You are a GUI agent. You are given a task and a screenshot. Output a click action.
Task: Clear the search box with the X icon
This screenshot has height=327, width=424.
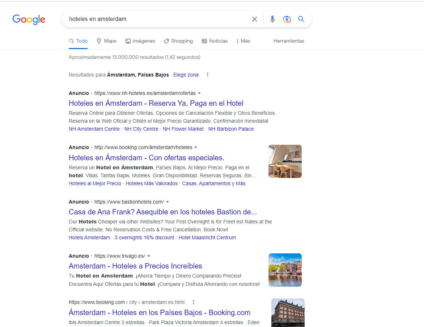click(254, 19)
